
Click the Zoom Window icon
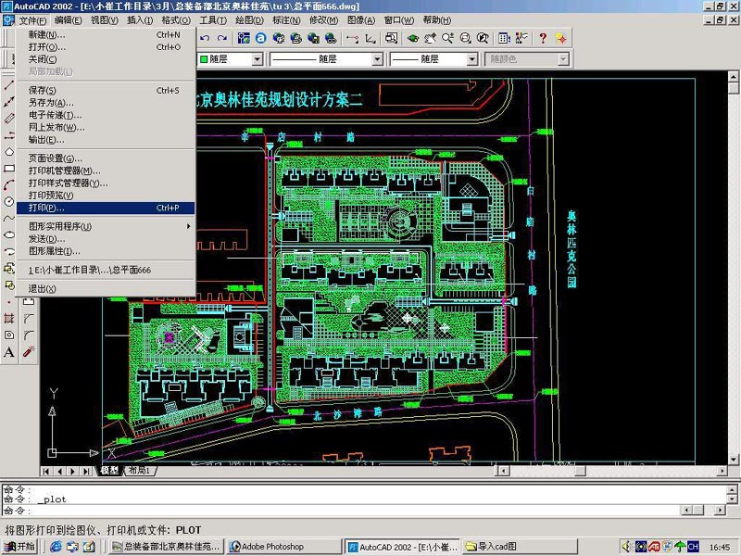pyautogui.click(x=465, y=38)
